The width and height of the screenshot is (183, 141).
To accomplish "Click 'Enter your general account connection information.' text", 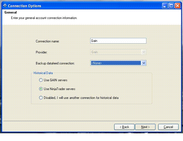I will [44, 18].
